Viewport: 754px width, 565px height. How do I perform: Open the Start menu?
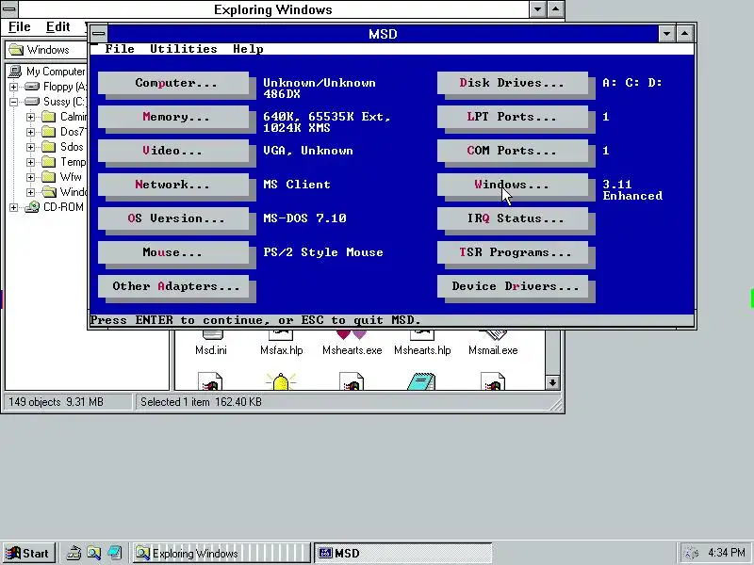click(x=28, y=553)
